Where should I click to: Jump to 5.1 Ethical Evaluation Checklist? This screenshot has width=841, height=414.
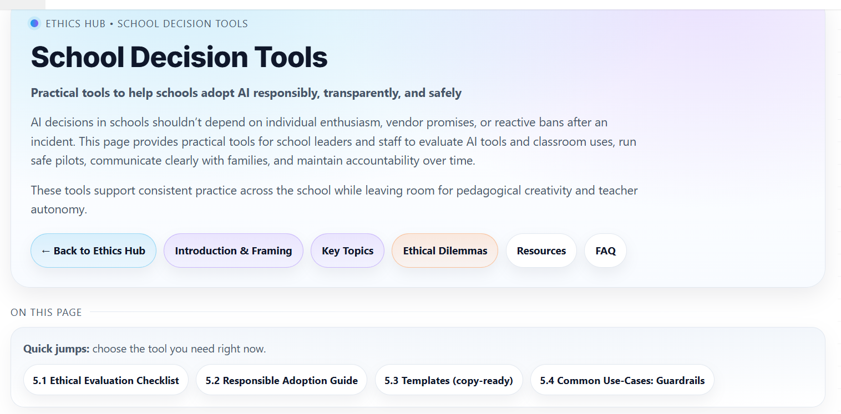[106, 380]
